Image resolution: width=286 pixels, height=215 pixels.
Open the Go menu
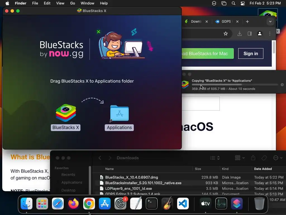click(73, 3)
